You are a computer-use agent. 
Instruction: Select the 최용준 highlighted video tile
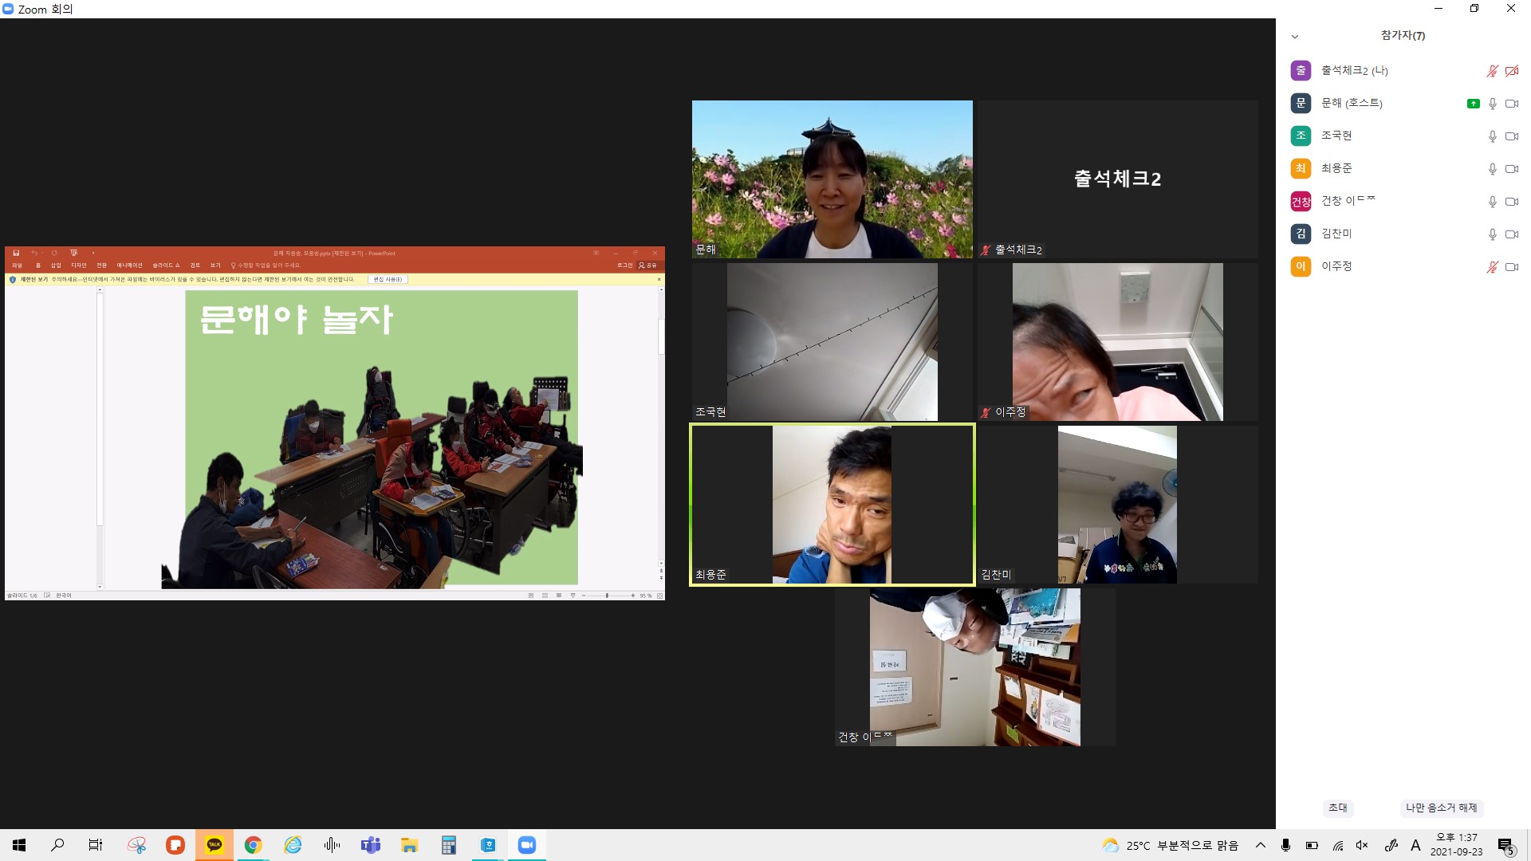click(x=832, y=505)
